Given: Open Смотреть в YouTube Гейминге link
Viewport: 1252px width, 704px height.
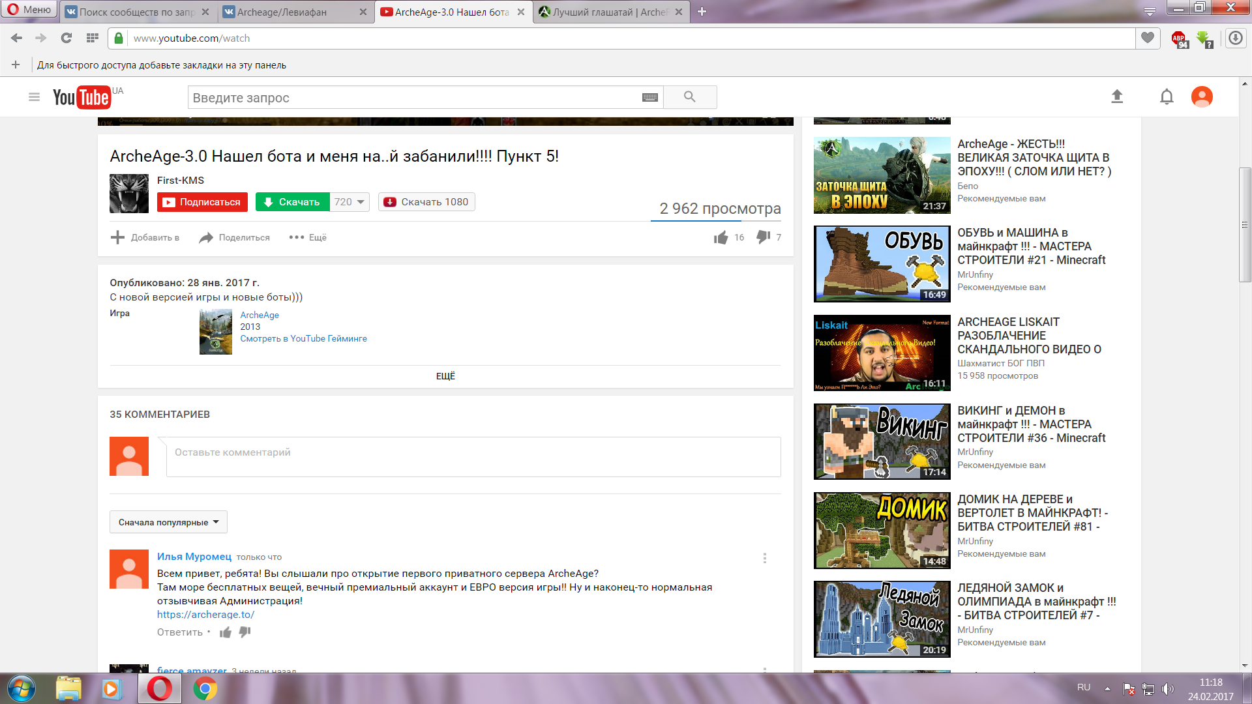Looking at the screenshot, I should click(x=303, y=338).
